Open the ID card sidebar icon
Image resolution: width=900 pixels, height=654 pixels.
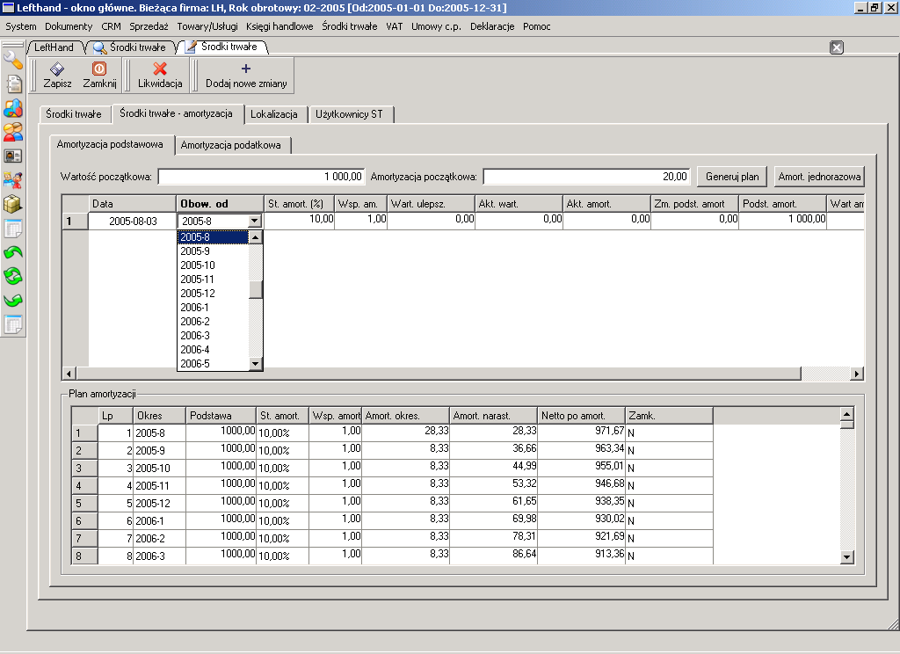pos(12,156)
